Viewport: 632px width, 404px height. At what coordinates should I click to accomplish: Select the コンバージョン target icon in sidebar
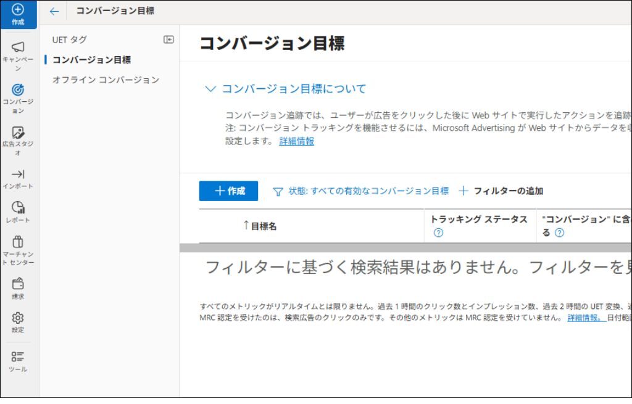coord(18,89)
